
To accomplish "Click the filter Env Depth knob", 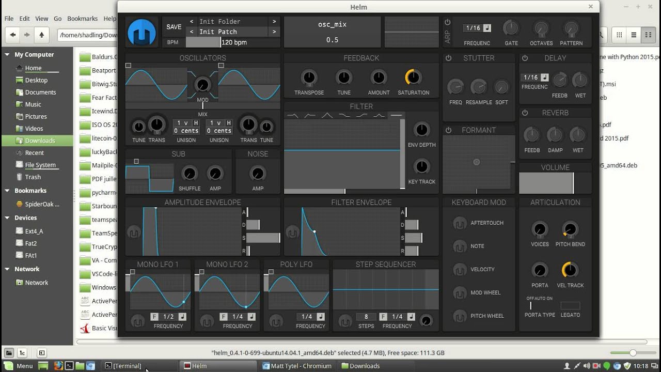I will pyautogui.click(x=422, y=130).
